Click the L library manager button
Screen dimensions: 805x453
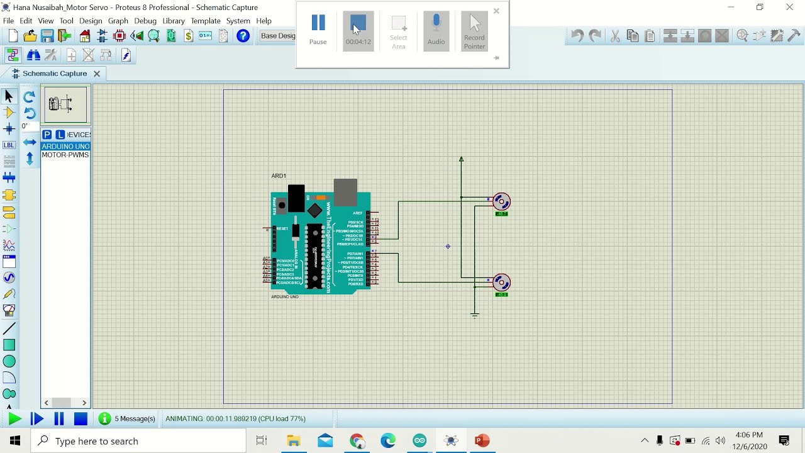click(x=60, y=135)
